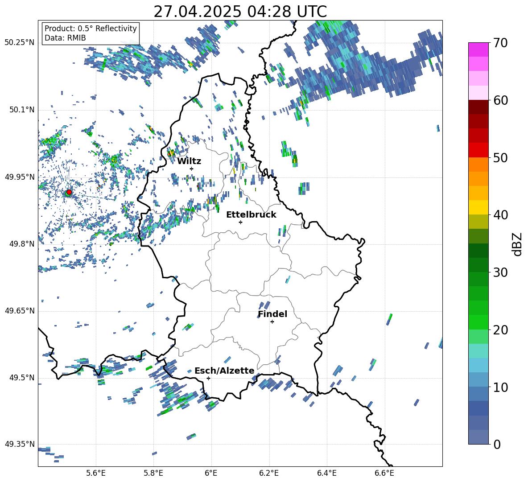528x482 pixels.
Task: Click the colorbar tick label 30
Action: pos(500,272)
